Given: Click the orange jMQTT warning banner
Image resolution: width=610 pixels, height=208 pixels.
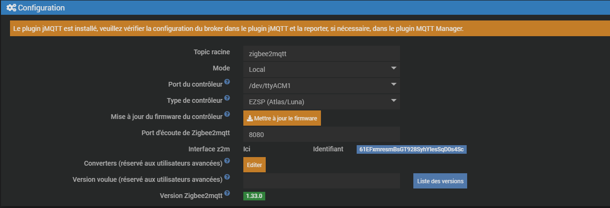Looking at the screenshot, I should click(305, 29).
